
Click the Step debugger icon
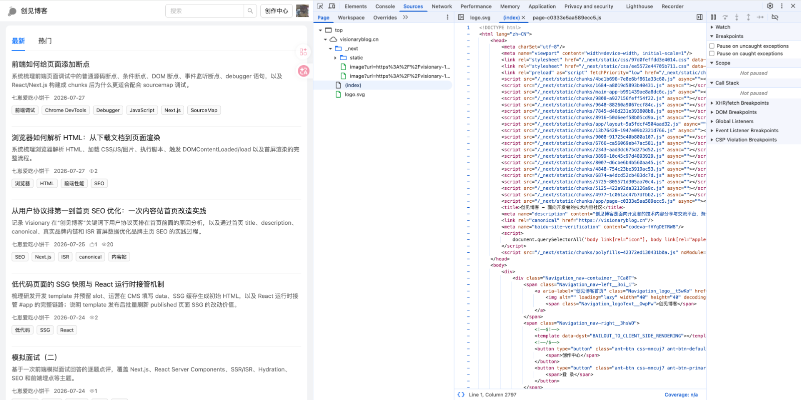(760, 17)
